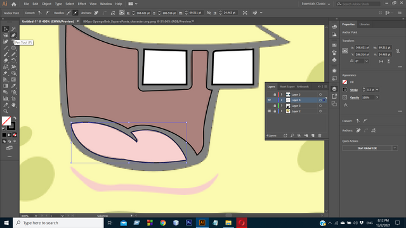Toggle constrain width and height proportions in Properties
Screen dimensions: 406x228
(398, 51)
